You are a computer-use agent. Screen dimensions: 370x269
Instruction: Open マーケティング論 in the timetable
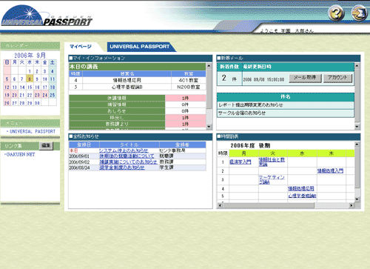[272, 179]
